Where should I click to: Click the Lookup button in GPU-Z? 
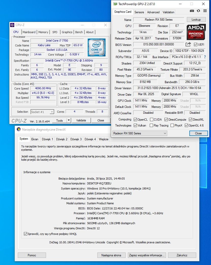click(x=196, y=20)
